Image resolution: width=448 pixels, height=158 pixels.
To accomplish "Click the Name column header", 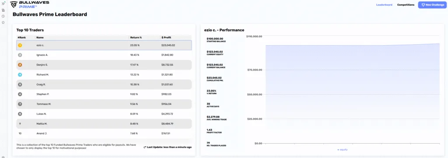I will pyautogui.click(x=40, y=38).
